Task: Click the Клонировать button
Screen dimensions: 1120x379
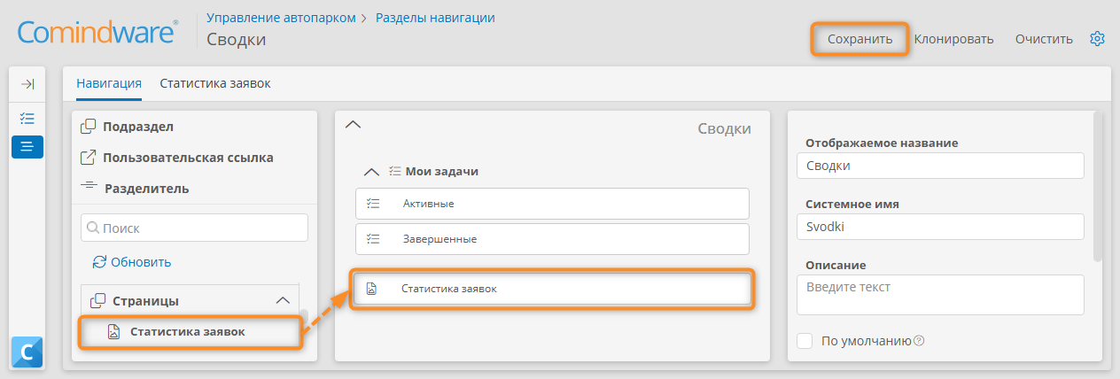Action: tap(953, 39)
